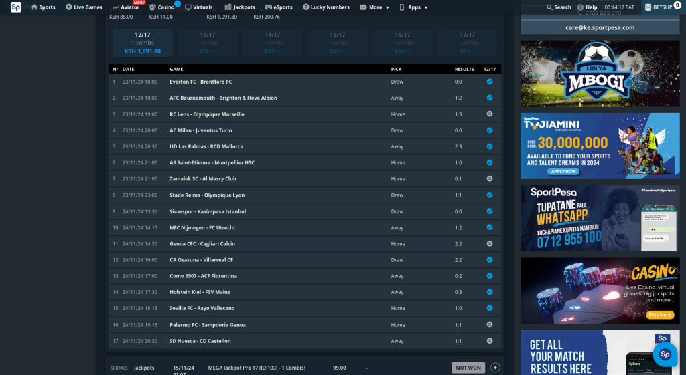Viewport: 686px width, 375px height.
Task: Click APPLY NOW on Tujiamini banner
Action: (563, 172)
